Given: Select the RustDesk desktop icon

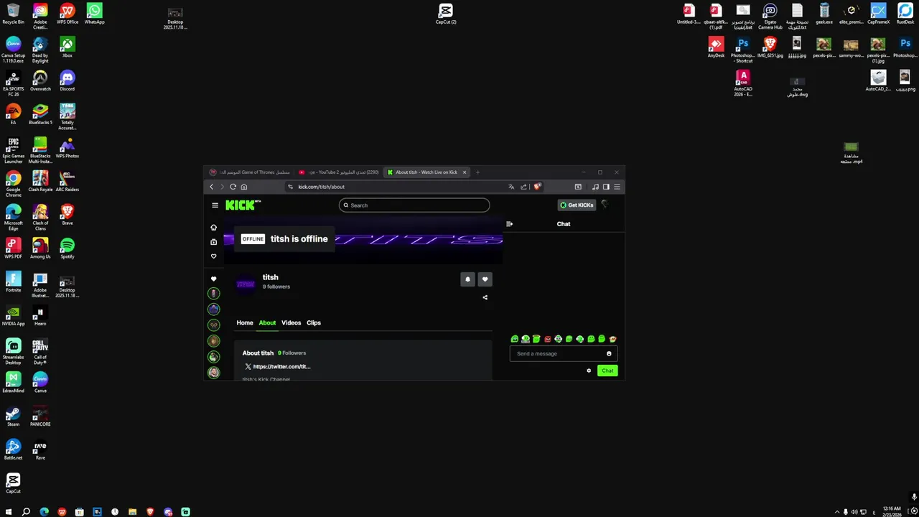Looking at the screenshot, I should click(905, 14).
